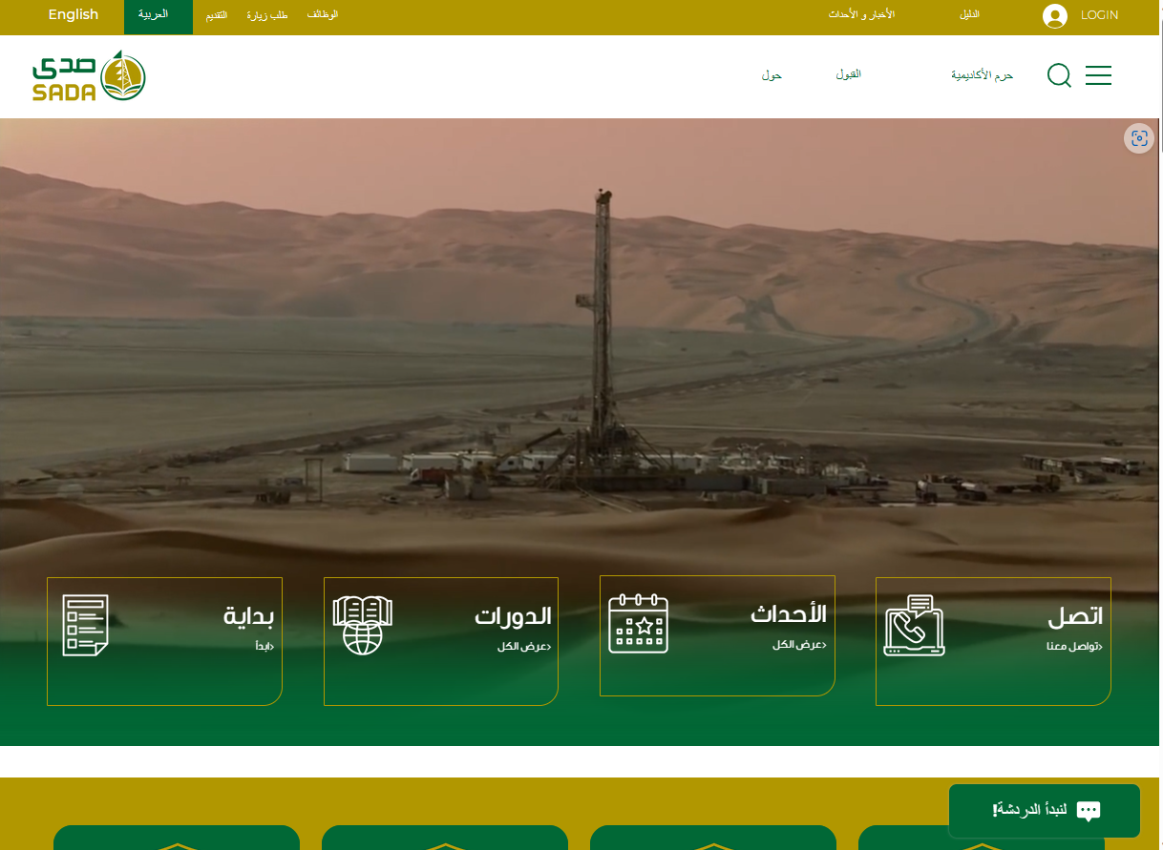
Task: Switch language to English
Action: tap(74, 15)
